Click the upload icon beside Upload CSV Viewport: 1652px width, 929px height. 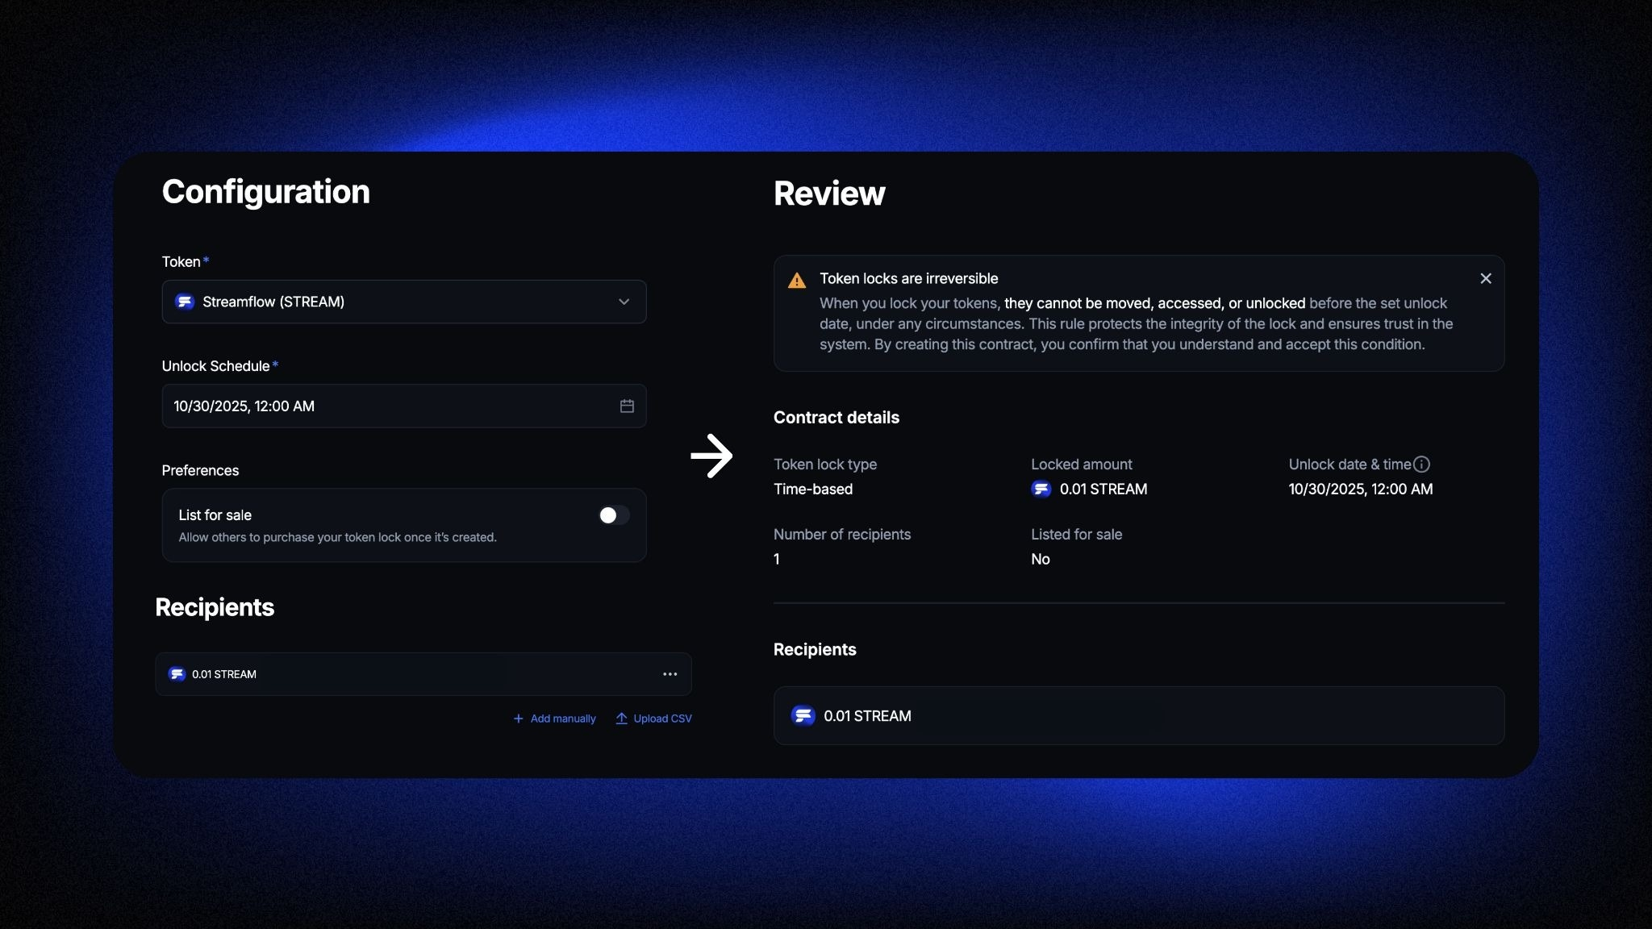pyautogui.click(x=621, y=719)
